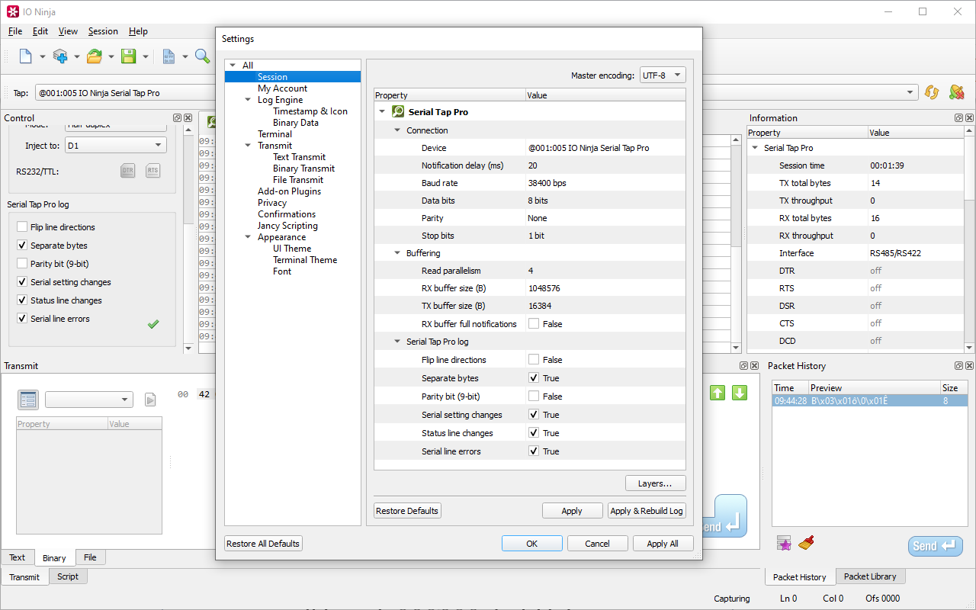The image size is (976, 610).
Task: Click the green floppy save icon
Action: (x=128, y=56)
